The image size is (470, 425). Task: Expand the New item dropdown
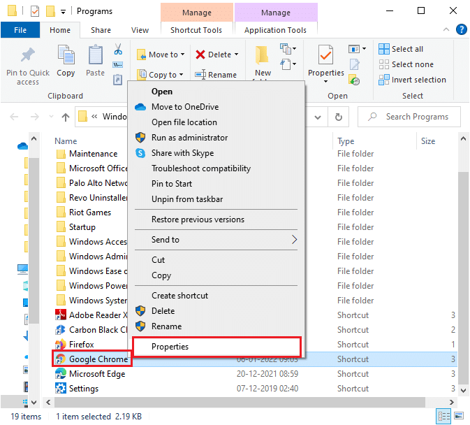288,49
